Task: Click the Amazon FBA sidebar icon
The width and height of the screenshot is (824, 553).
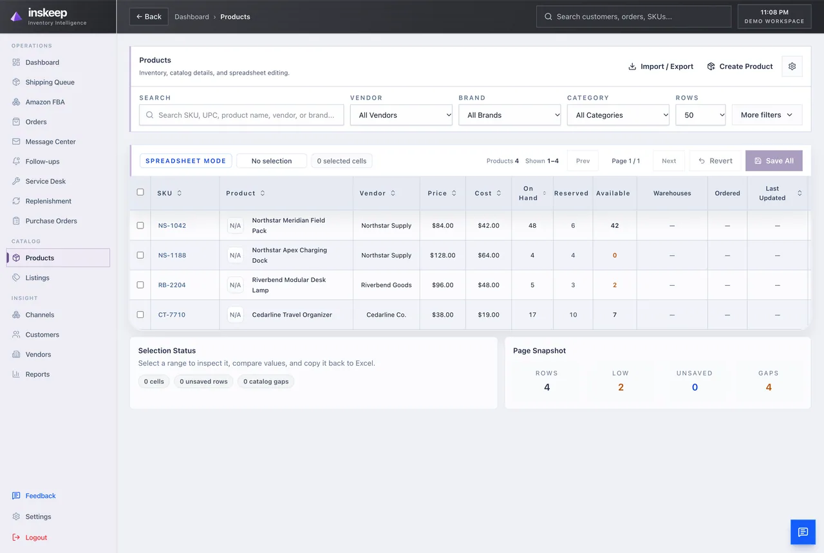Action: (16, 102)
